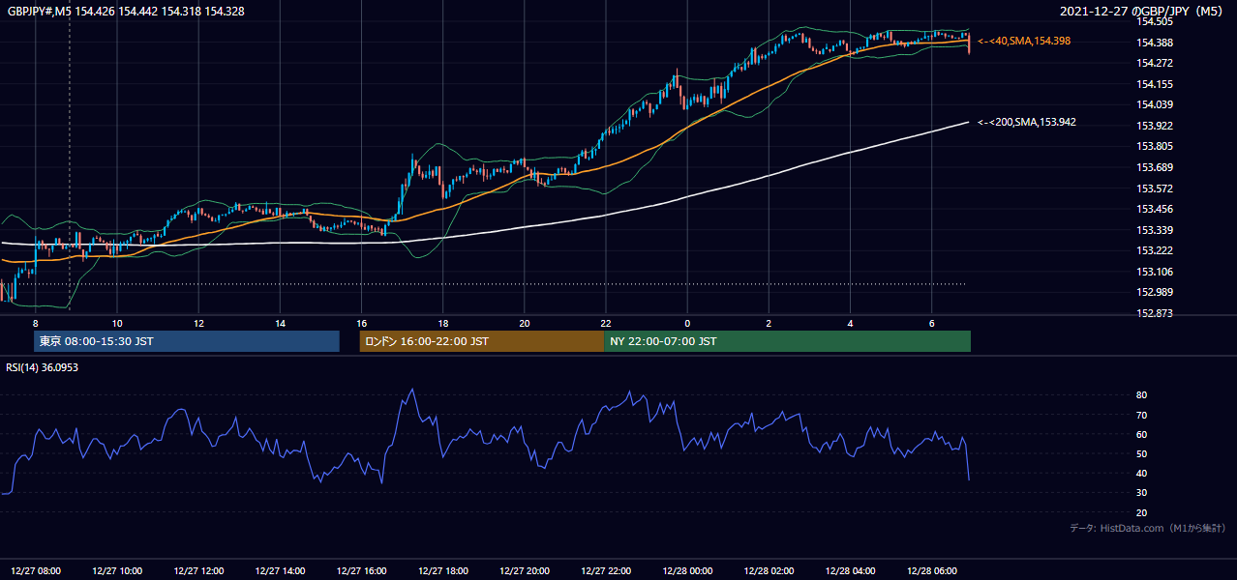Click the 12/27 22:00 date label
The width and height of the screenshot is (1237, 580).
606,570
